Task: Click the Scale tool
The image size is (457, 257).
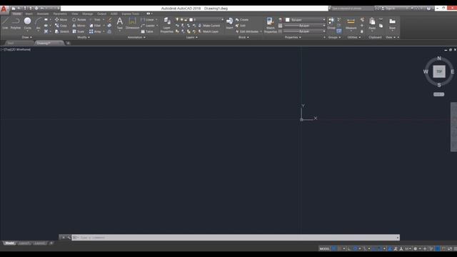Action: 78,31
